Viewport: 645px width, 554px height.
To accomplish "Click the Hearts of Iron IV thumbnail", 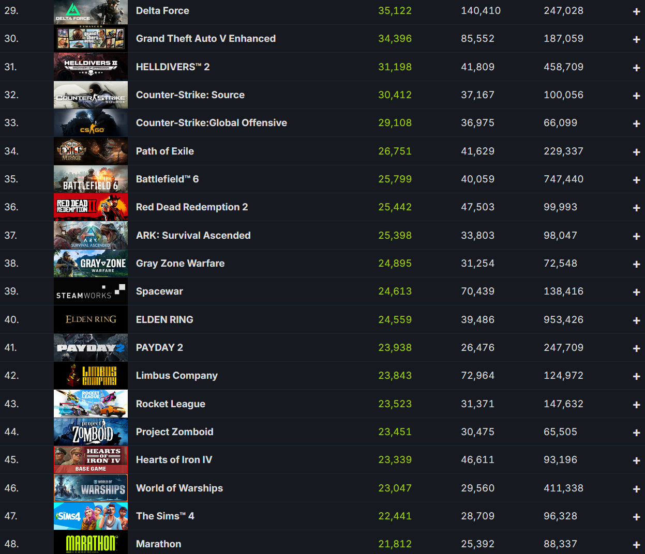I will (91, 460).
